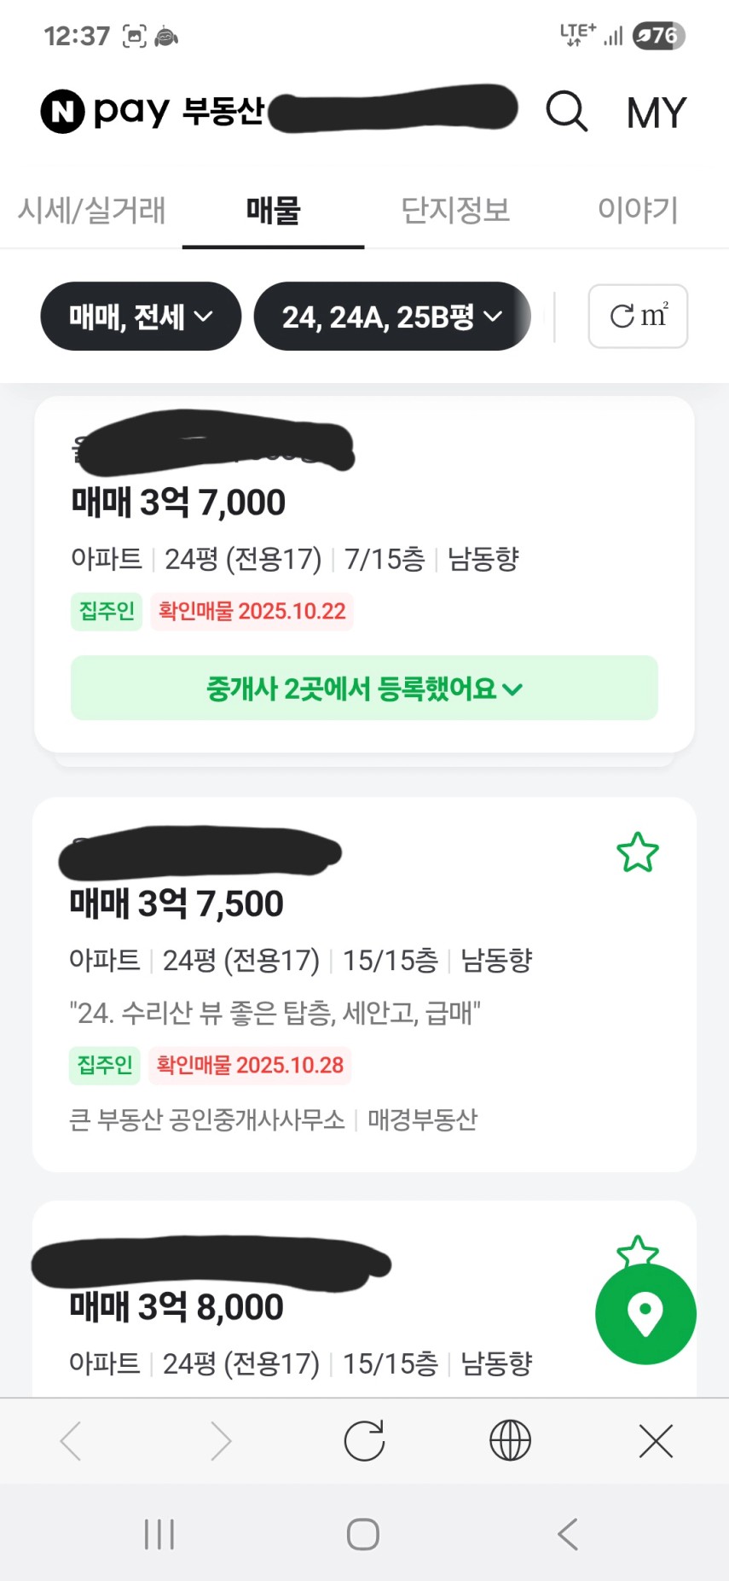Viewport: 729px width, 1581px height.
Task: Toggle the ㎡ area unit button
Action: click(x=638, y=317)
